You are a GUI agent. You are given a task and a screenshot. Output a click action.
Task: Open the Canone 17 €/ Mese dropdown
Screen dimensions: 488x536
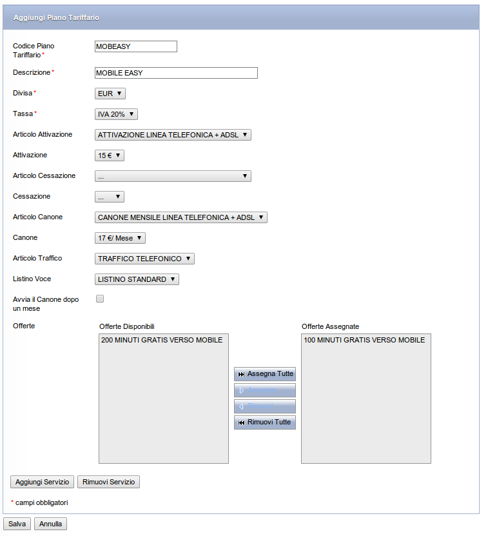coord(120,238)
